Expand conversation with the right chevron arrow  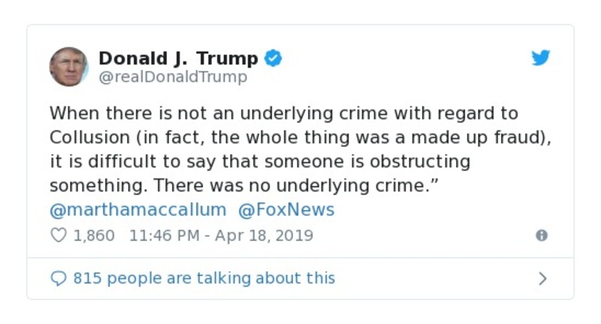pos(542,278)
